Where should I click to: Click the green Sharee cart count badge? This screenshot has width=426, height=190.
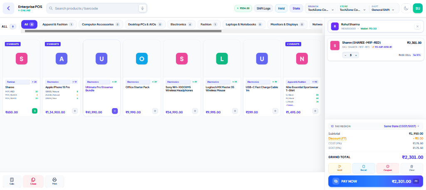pos(35,111)
